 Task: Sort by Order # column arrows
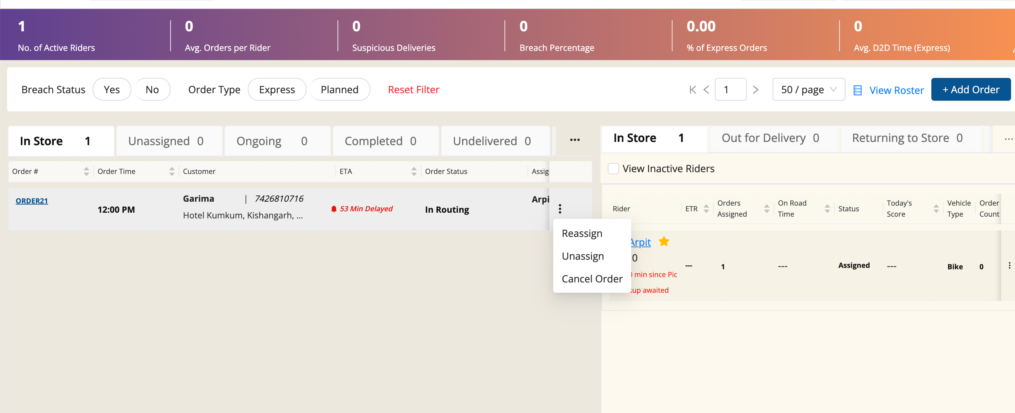tap(86, 171)
